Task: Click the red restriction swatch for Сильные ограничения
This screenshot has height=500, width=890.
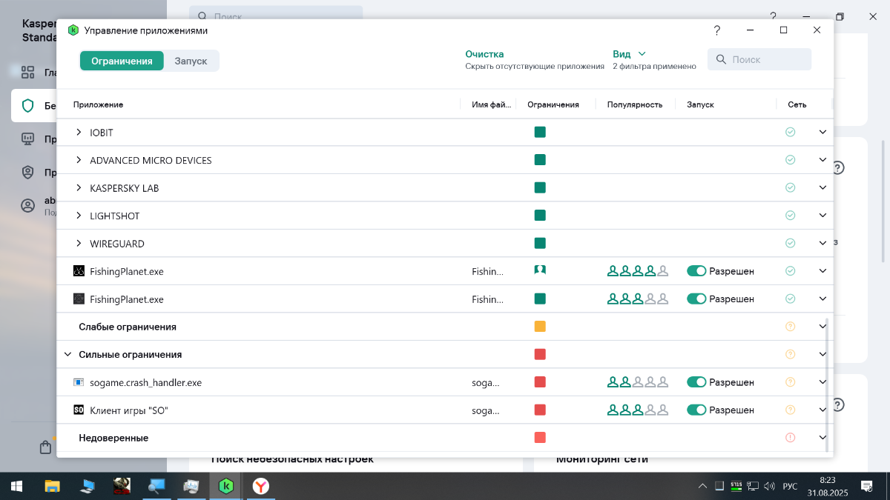Action: coord(540,354)
